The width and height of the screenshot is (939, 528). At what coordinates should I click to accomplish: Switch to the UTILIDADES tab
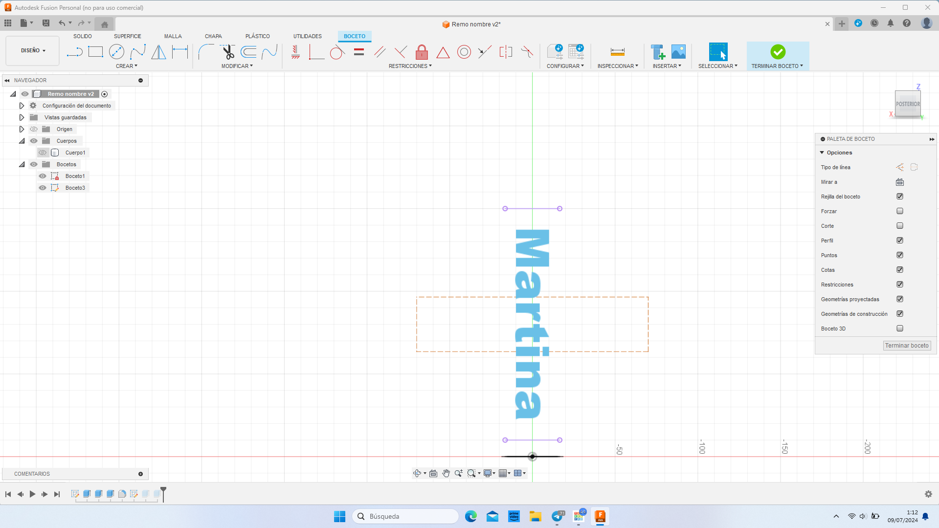pos(308,36)
